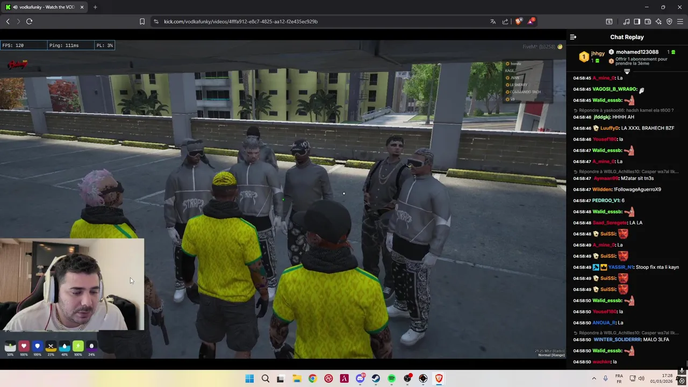Click the browser back arrow
688x387 pixels.
[x=8, y=21]
